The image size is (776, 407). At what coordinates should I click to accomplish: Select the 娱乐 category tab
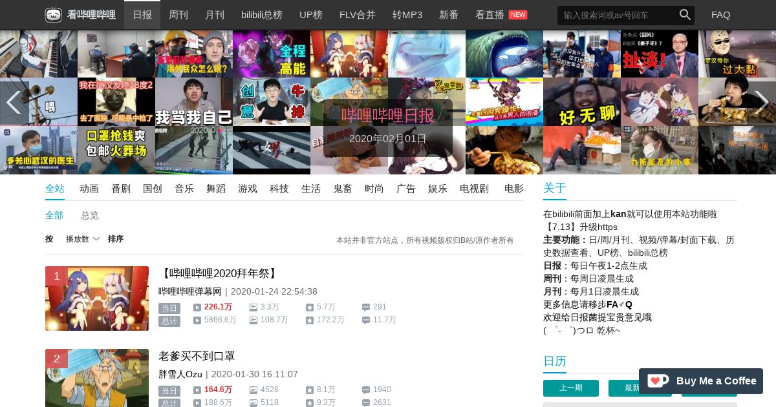pos(438,189)
